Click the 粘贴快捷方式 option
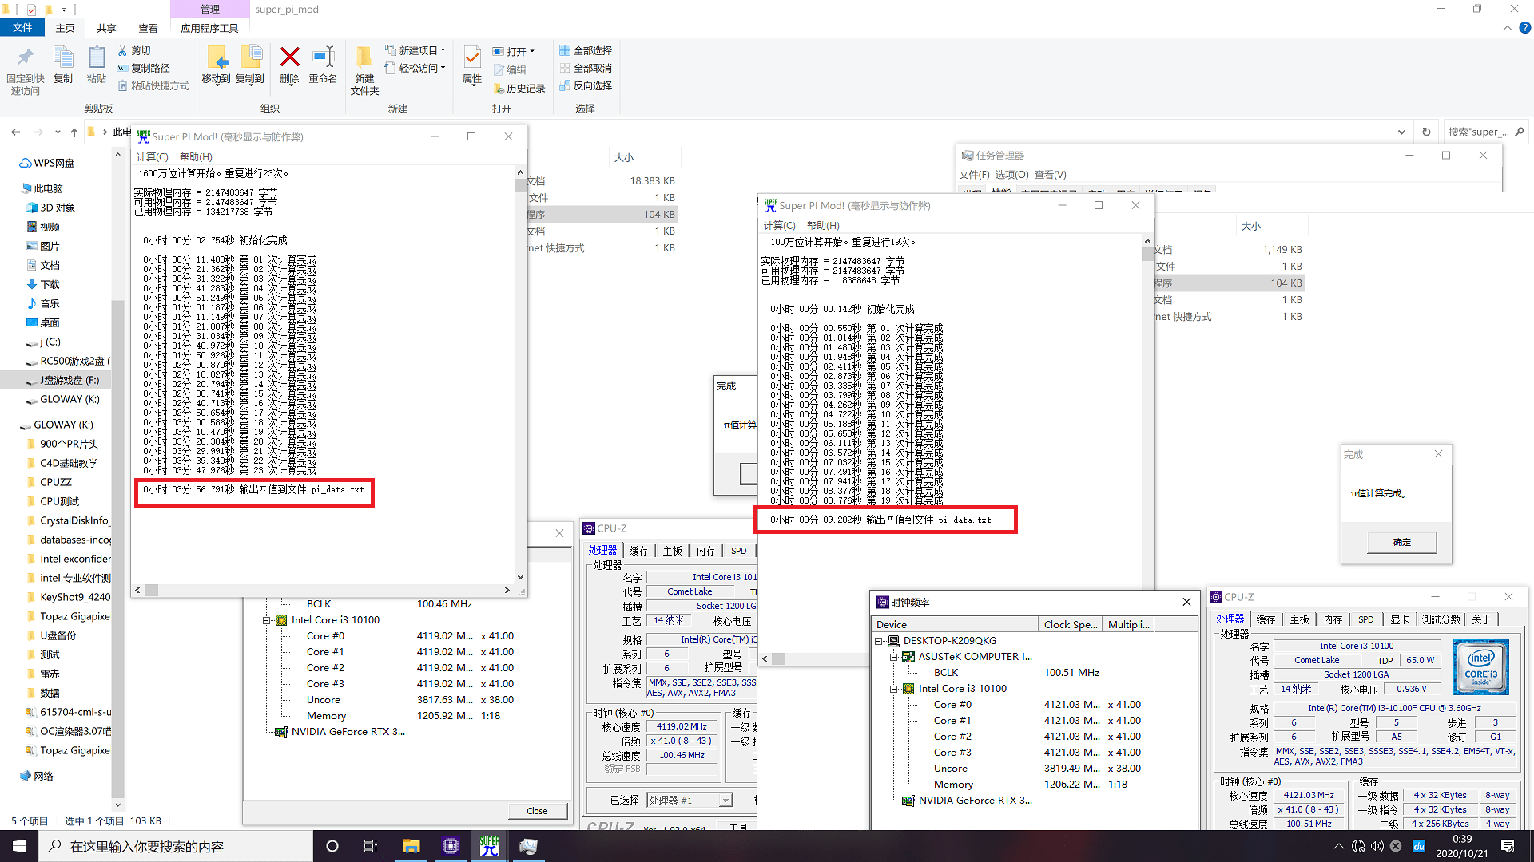 [153, 85]
